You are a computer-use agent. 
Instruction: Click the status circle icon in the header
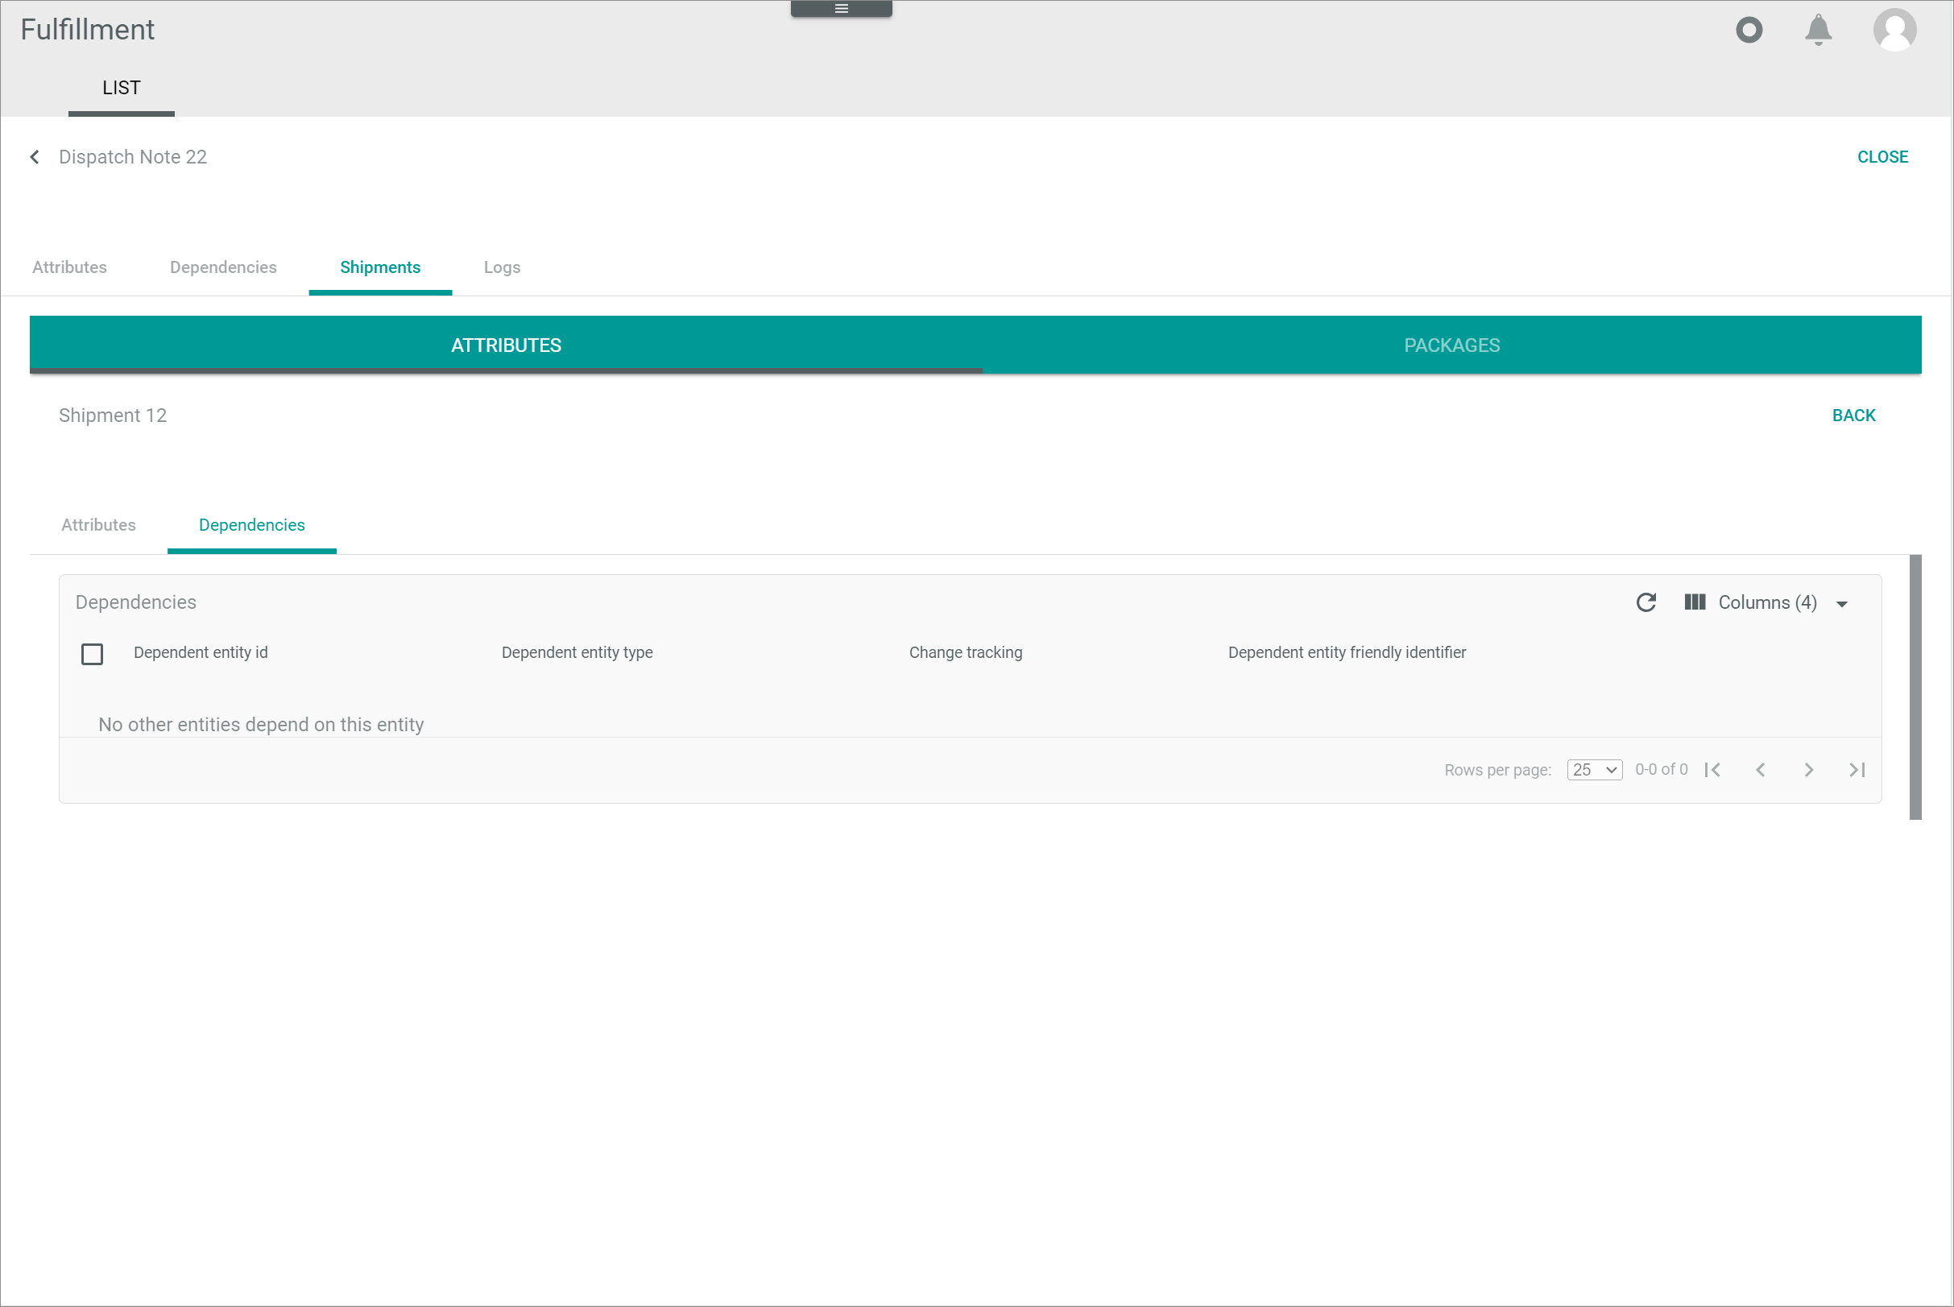tap(1749, 30)
